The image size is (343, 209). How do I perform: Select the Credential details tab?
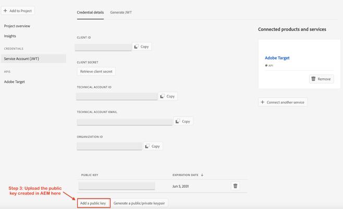[x=90, y=12]
